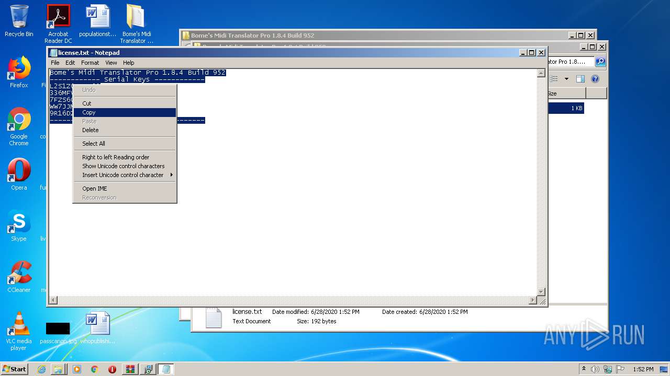Launch Skype from the desktop
Screen dimensions: 670x376
(x=19, y=226)
